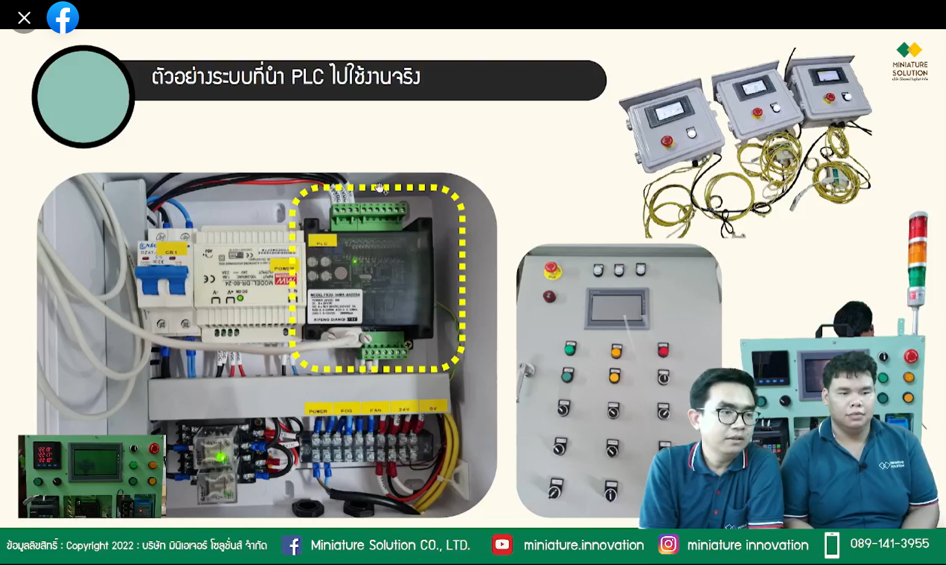Call 089-141-3955 via the footer number

coord(889,545)
